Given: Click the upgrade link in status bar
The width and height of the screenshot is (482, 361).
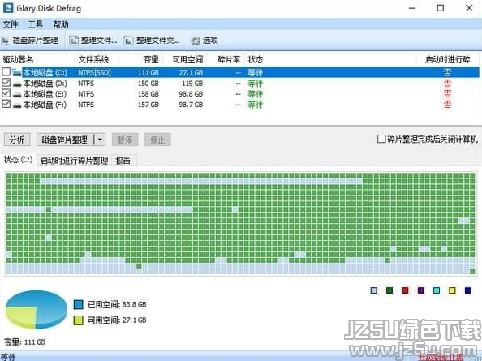Looking at the screenshot, I should point(441,357).
